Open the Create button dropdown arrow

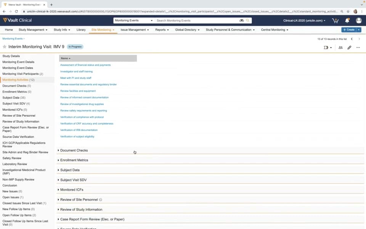pos(359,30)
